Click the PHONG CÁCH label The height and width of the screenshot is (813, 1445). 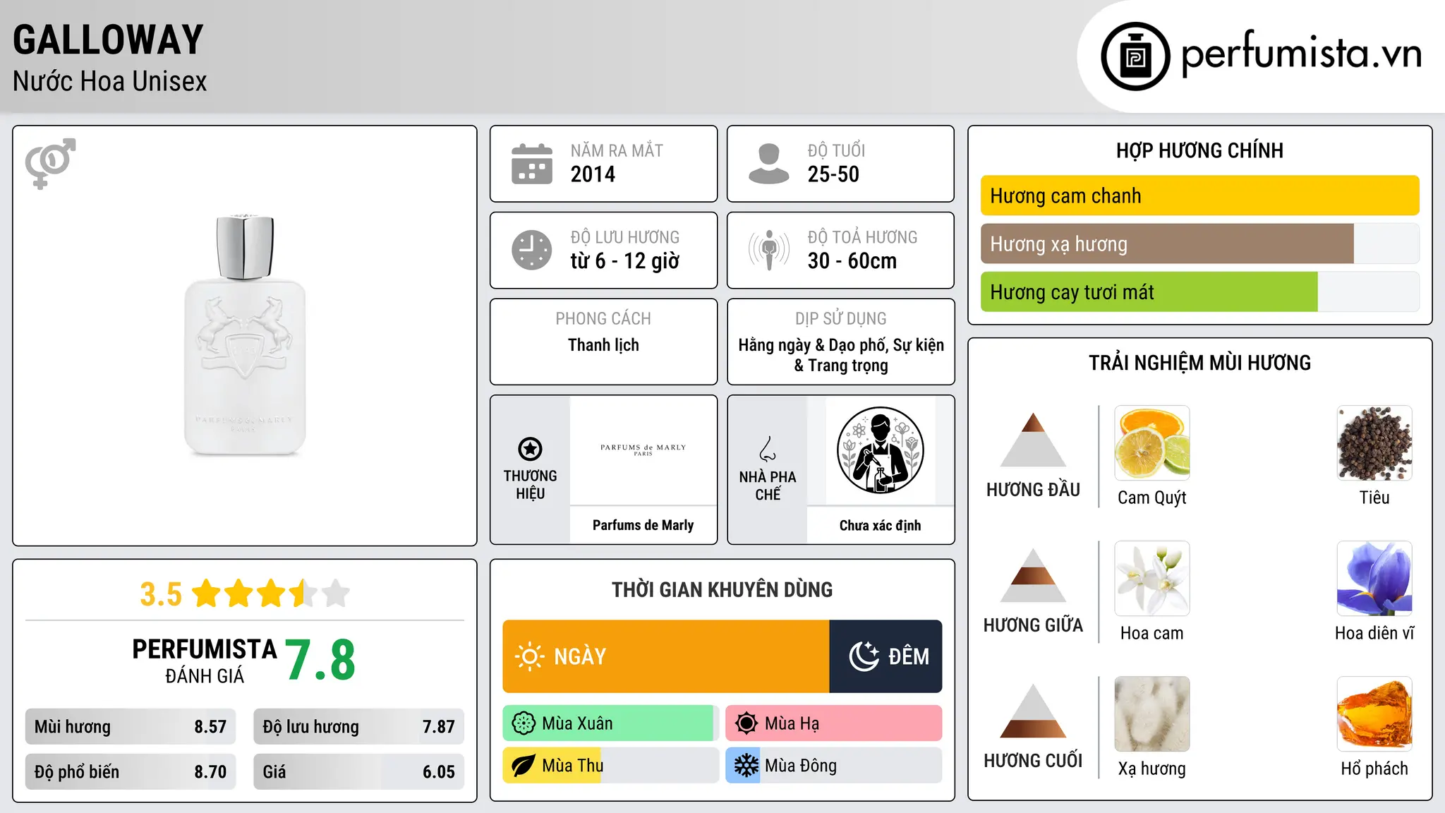[603, 319]
